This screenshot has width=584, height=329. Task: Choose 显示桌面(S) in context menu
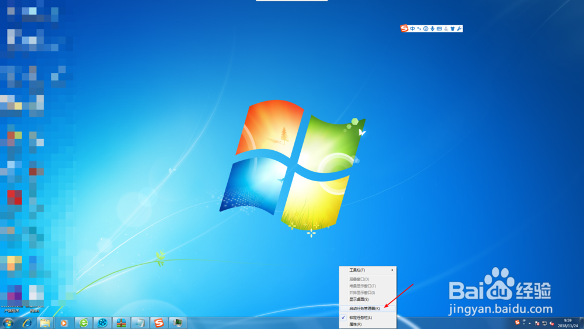(367, 299)
